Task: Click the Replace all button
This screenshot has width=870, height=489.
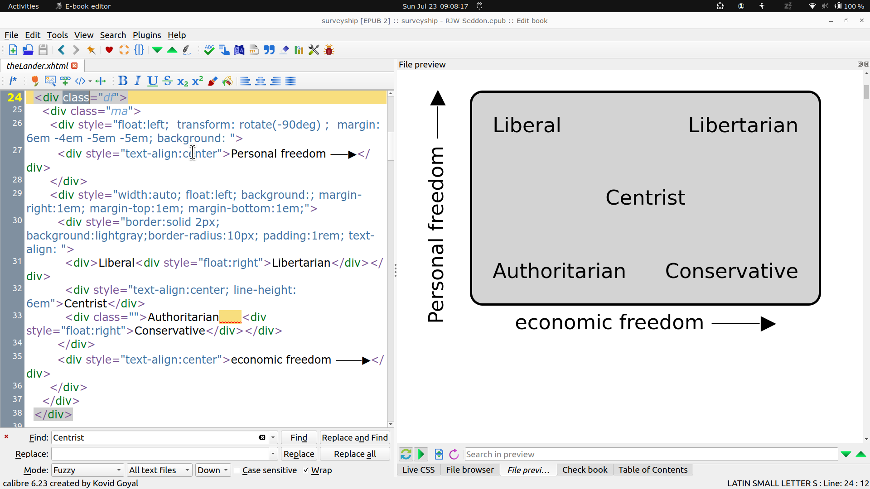Action: click(x=354, y=454)
